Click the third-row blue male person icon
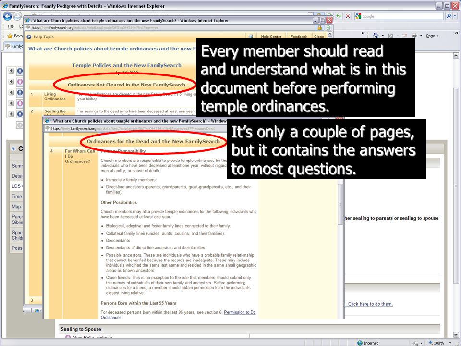Image resolution: width=461 pixels, height=346 pixels. [x=20, y=92]
